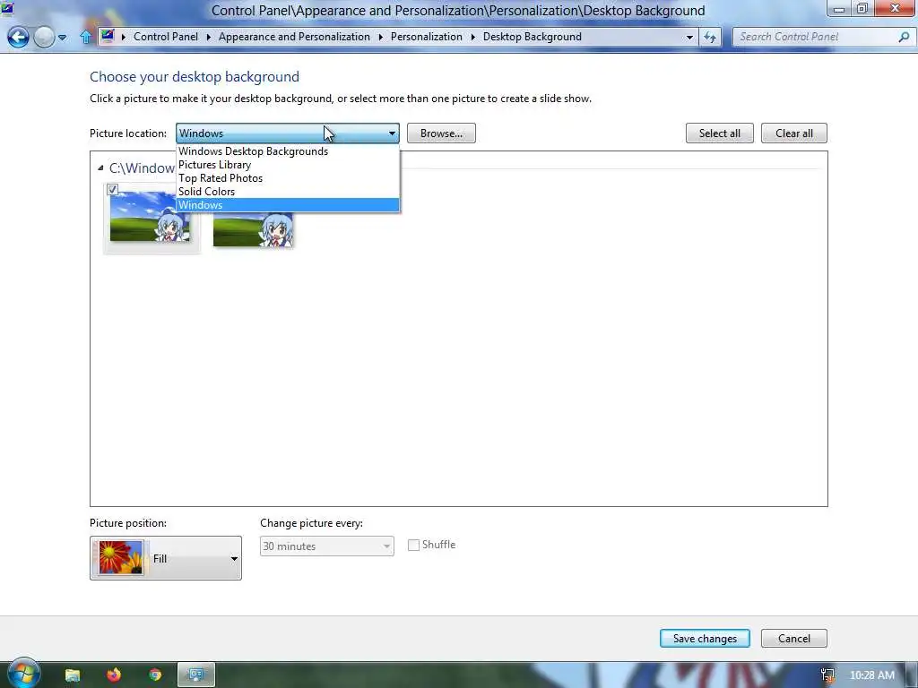Click the greyed Forward navigation button
Image resolution: width=918 pixels, height=688 pixels.
click(x=44, y=38)
